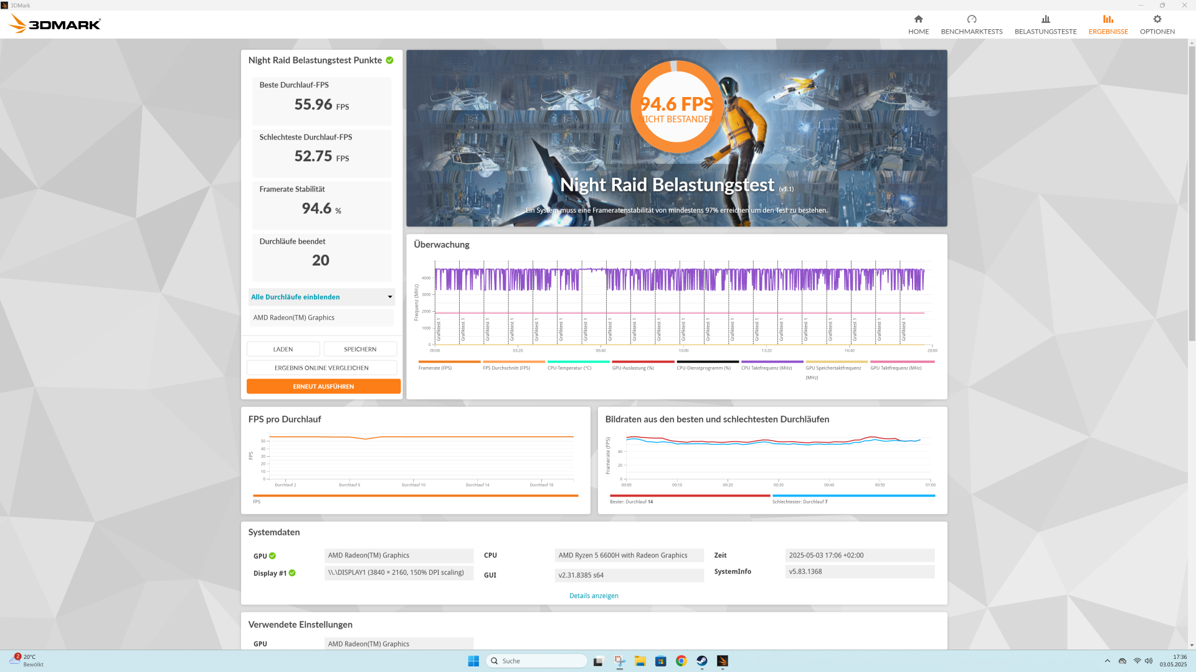Open the clock and date flyout
Image resolution: width=1196 pixels, height=672 pixels.
pyautogui.click(x=1174, y=661)
